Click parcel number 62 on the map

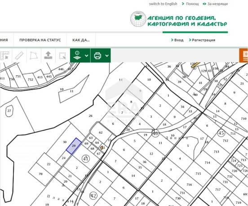101,133
